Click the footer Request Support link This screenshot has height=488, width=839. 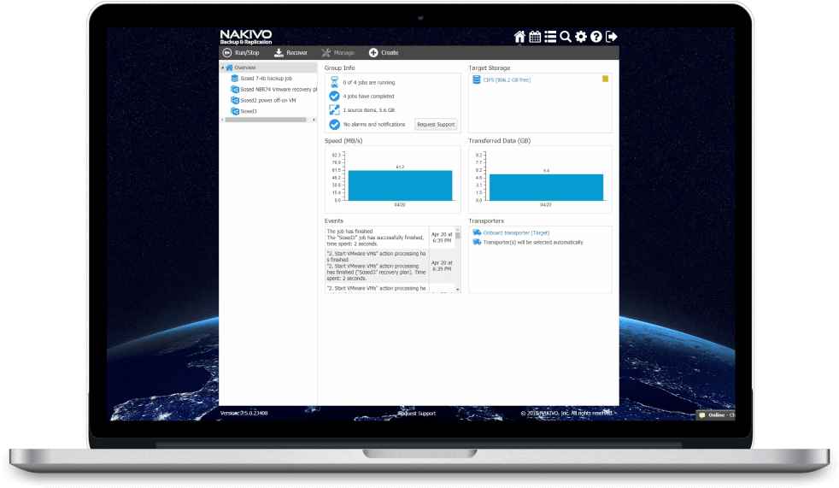coord(417,413)
